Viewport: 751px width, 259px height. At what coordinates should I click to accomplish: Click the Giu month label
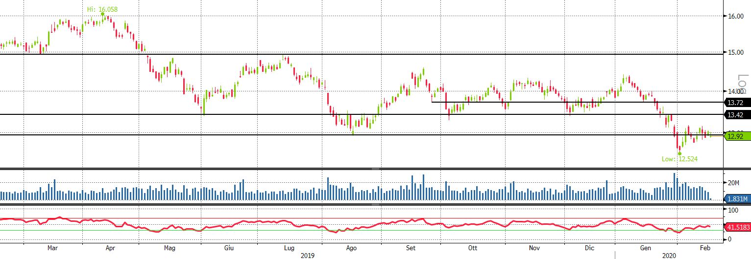pyautogui.click(x=228, y=248)
